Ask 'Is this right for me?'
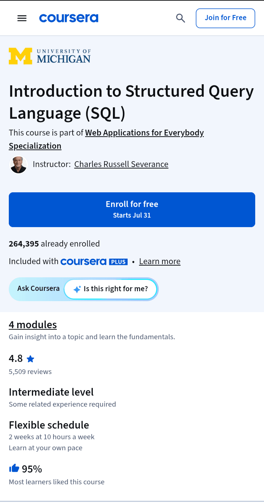Viewport: 264px width, 503px height. (111, 289)
